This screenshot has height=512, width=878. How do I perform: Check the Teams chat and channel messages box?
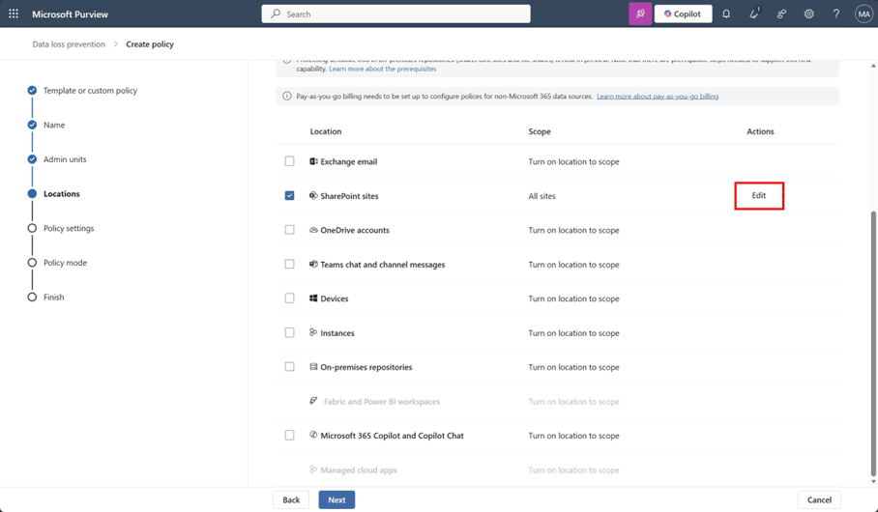click(x=289, y=265)
